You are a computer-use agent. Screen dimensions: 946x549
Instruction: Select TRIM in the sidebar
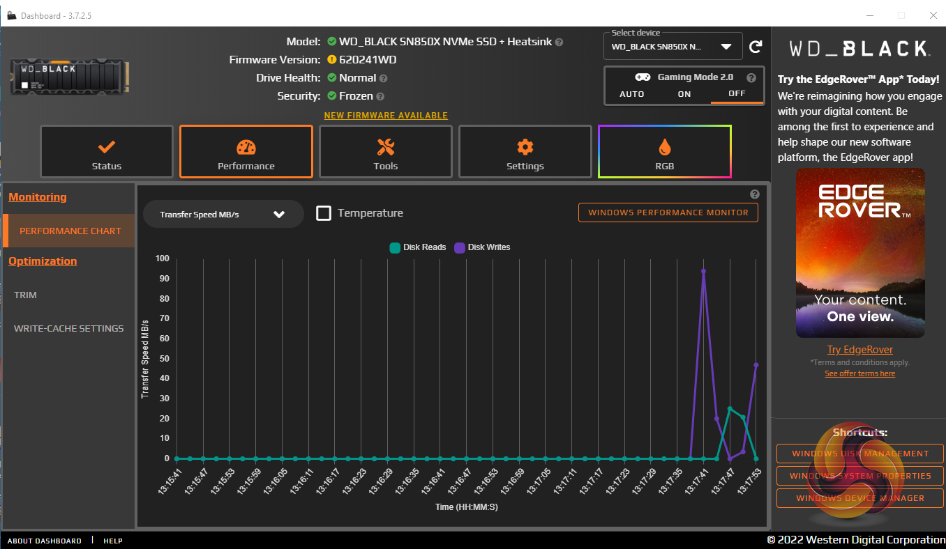(x=26, y=295)
